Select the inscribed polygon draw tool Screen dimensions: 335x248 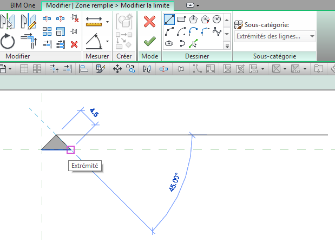pos(193,19)
